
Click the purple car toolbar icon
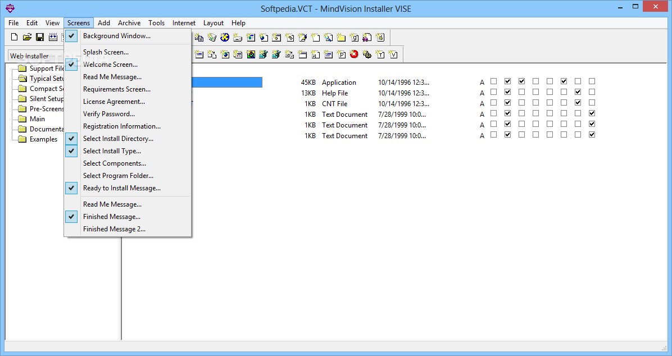(x=367, y=37)
